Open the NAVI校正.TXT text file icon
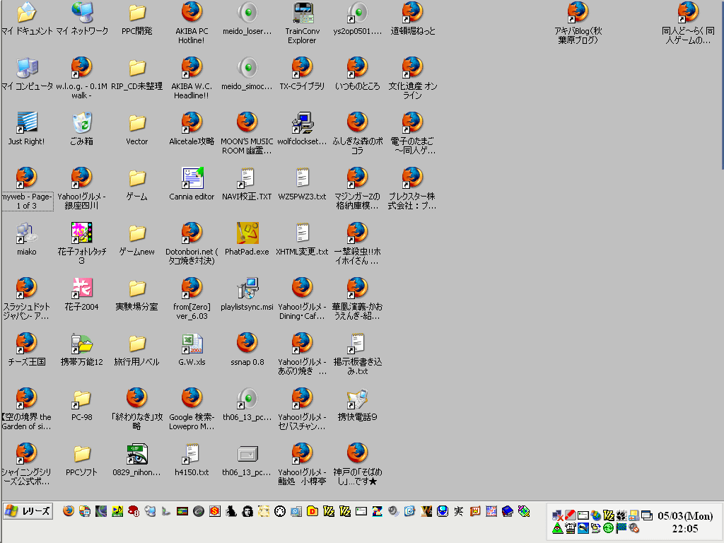The height and width of the screenshot is (543, 724). pyautogui.click(x=247, y=177)
